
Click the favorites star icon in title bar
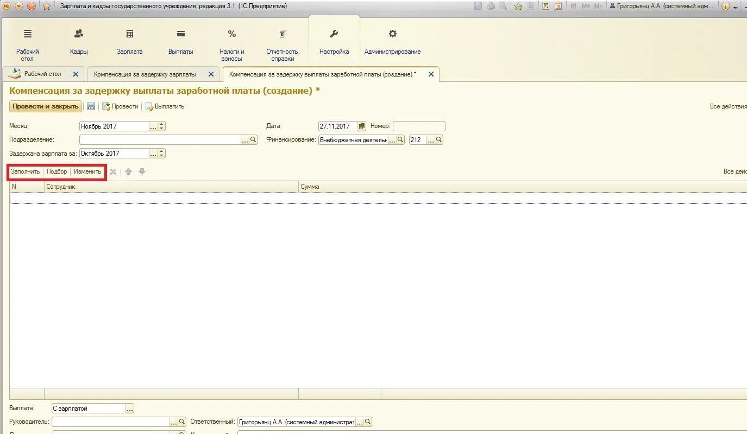click(x=47, y=6)
